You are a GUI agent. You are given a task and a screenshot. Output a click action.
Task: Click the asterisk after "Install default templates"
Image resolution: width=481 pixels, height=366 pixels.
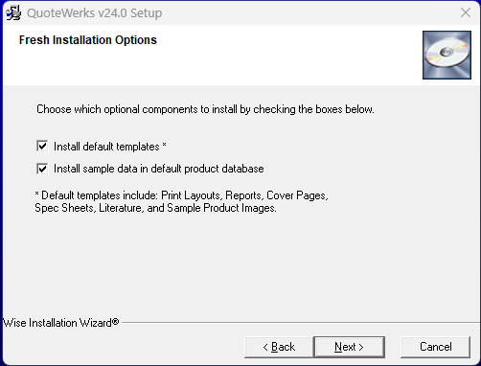tap(164, 145)
